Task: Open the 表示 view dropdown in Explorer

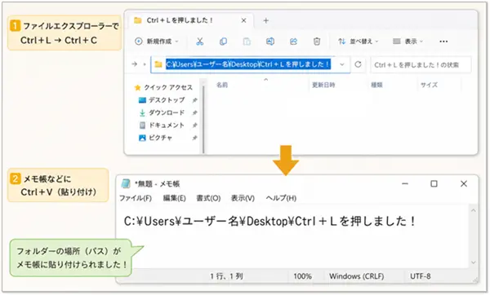Action: coord(408,42)
